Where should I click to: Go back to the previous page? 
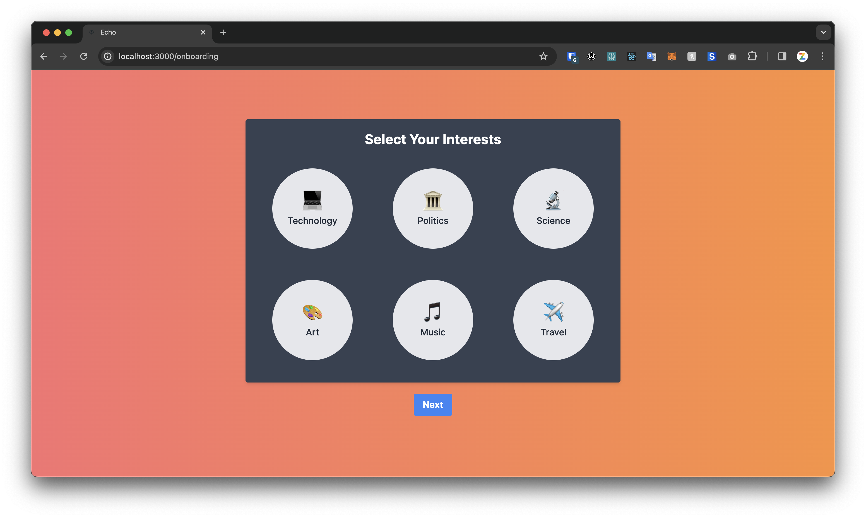[44, 56]
